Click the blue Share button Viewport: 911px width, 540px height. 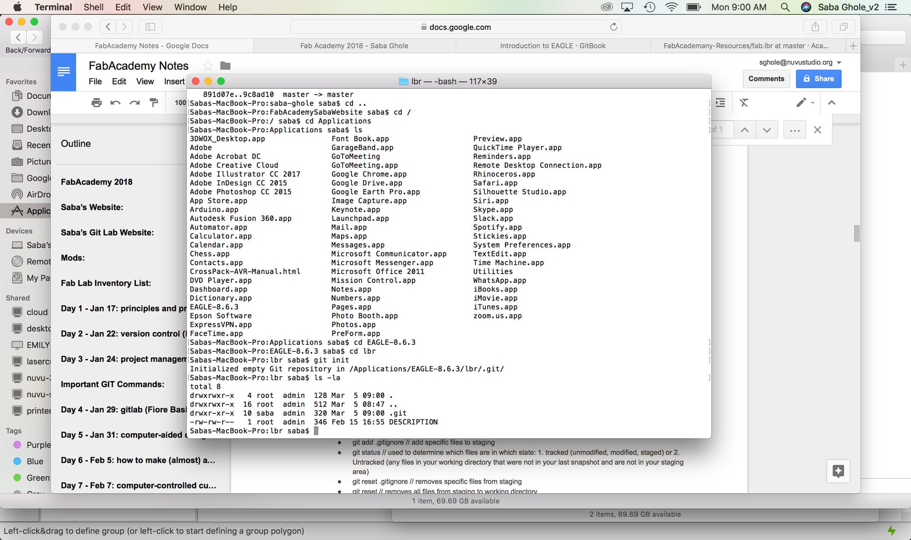coord(818,79)
